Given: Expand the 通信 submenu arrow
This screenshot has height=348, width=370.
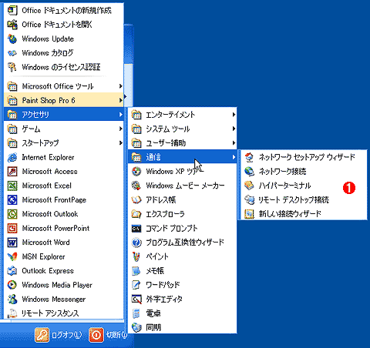Looking at the screenshot, I should (234, 157).
